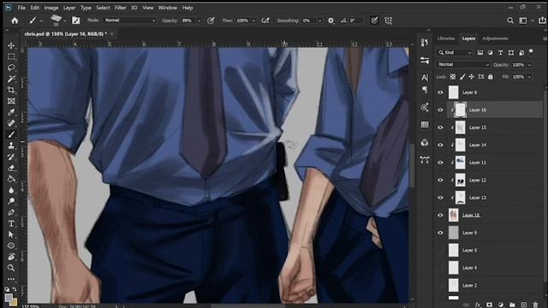Select the Brush tool in the toolbar
This screenshot has height=308, width=548.
click(x=11, y=134)
